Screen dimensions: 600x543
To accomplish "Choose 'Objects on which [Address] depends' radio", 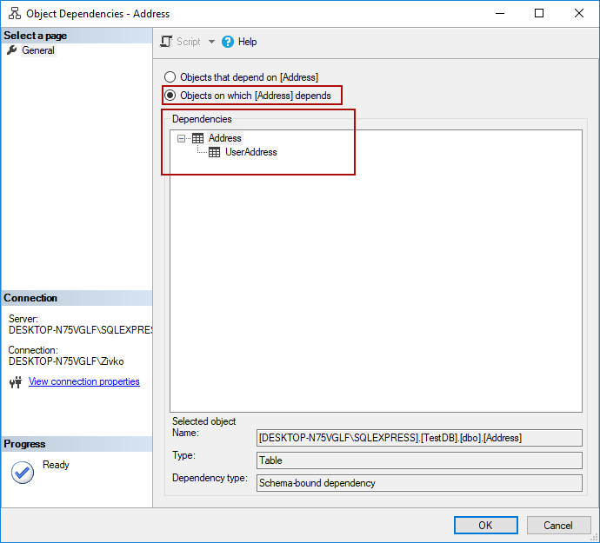I will click(x=170, y=96).
